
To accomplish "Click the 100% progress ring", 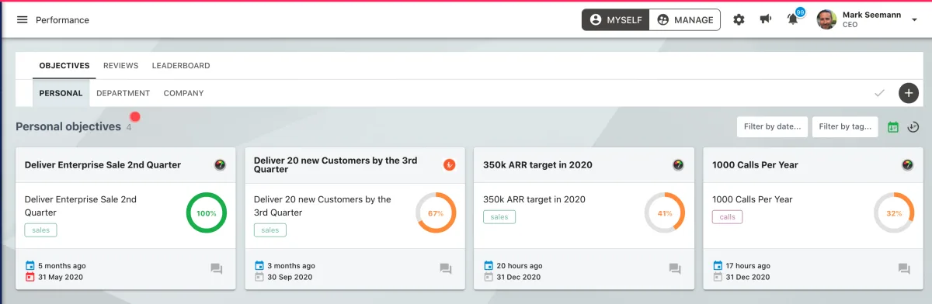I will click(x=207, y=212).
